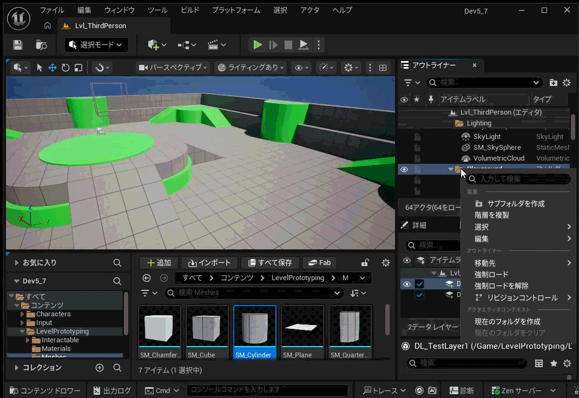Toggle the visibility eye of the highlighted data layer row
579x398 pixels.
coord(406,284)
